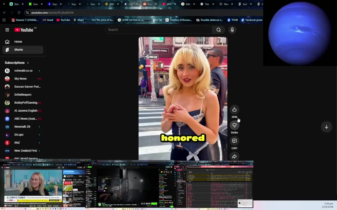Open the YOUR Facebook bookmark
The image size is (337, 210).
[x=232, y=20]
